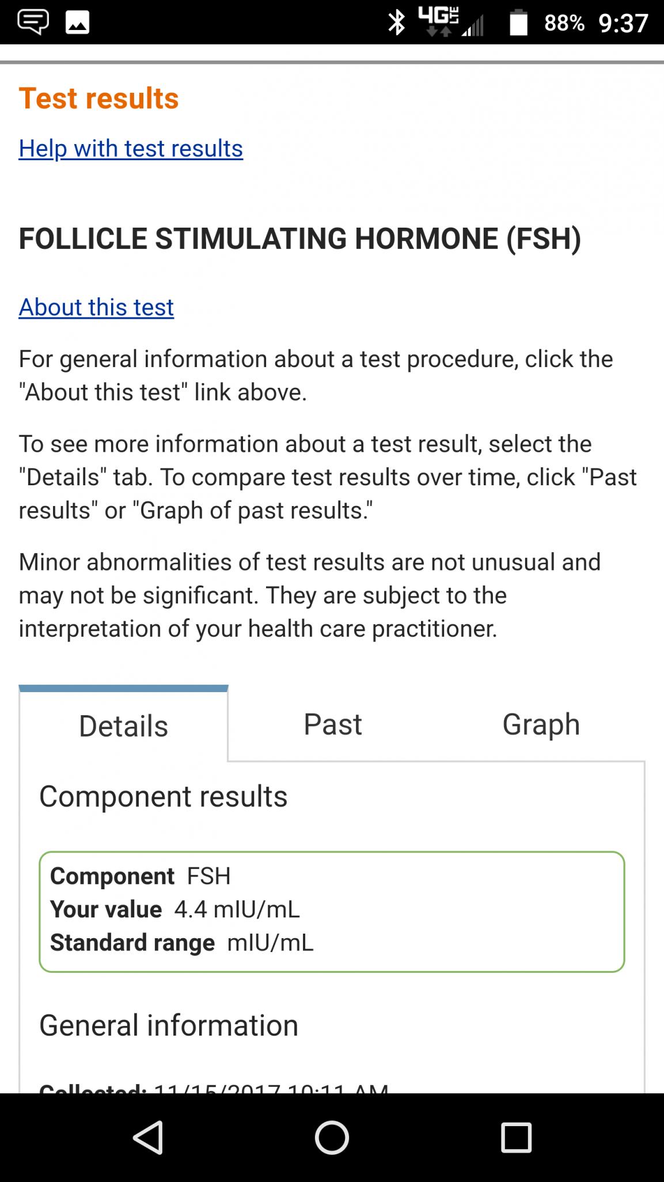The height and width of the screenshot is (1182, 664).
Task: Select the Details tab
Action: (x=124, y=726)
